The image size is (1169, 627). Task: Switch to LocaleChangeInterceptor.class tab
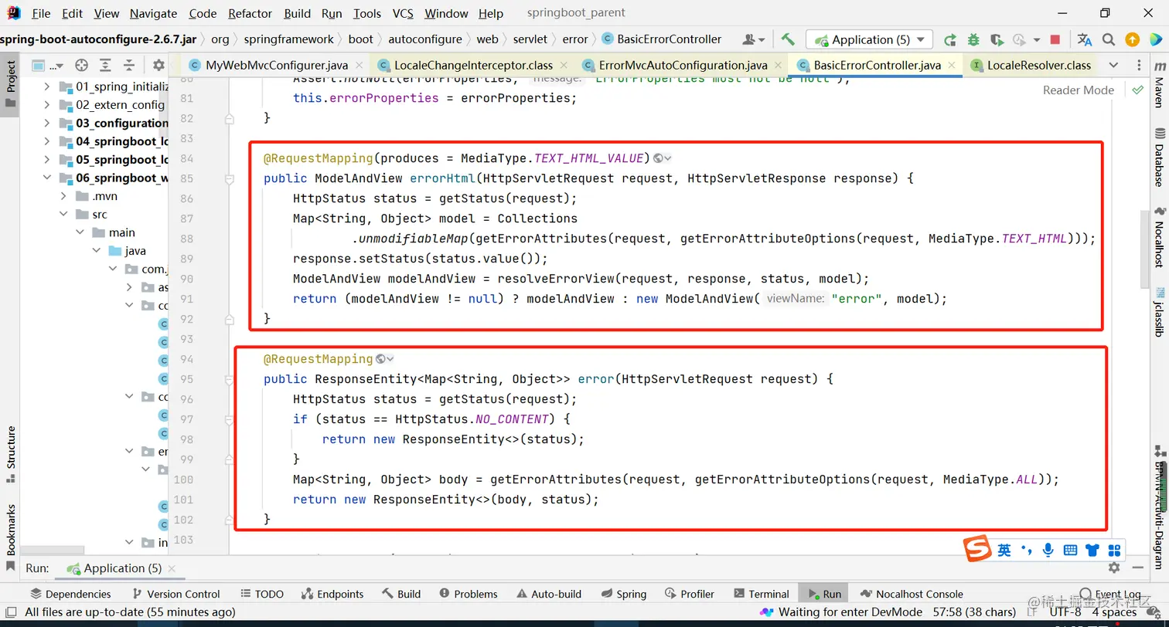pyautogui.click(x=472, y=65)
